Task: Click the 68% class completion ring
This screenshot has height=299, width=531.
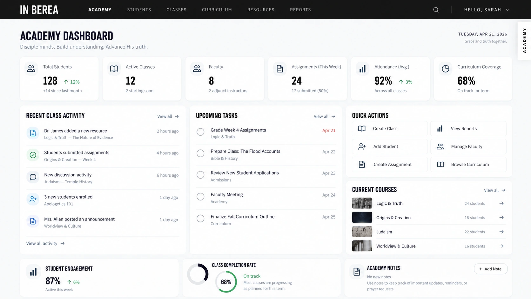Action: click(x=226, y=282)
